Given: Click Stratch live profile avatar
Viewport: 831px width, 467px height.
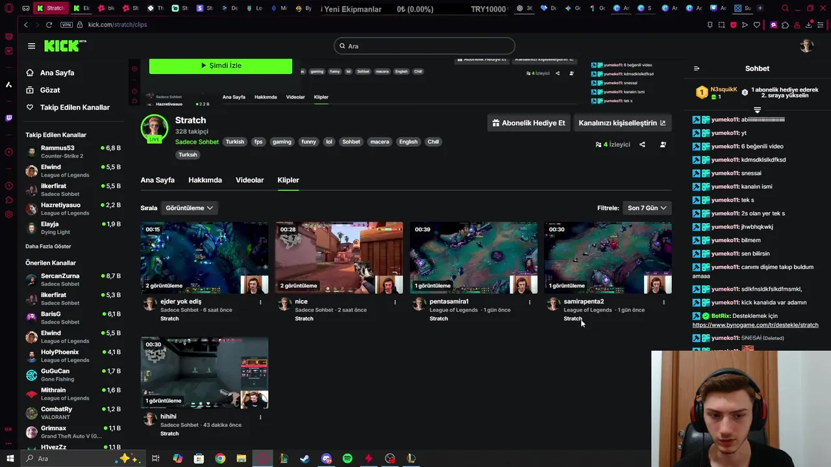Looking at the screenshot, I should [x=155, y=128].
